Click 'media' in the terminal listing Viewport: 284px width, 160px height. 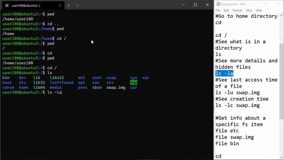55,88
